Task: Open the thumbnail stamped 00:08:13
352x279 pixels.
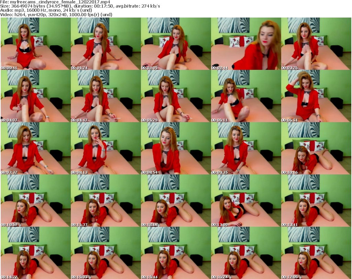Action: (106, 149)
